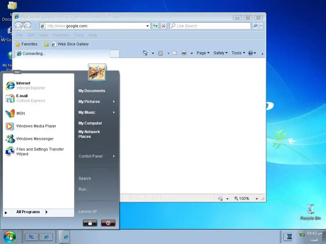326x244 pixels.
Task: Click Run... in the Start menu
Action: click(84, 189)
